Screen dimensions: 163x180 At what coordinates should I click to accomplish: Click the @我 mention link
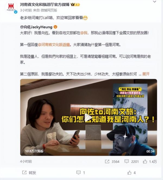84,33
